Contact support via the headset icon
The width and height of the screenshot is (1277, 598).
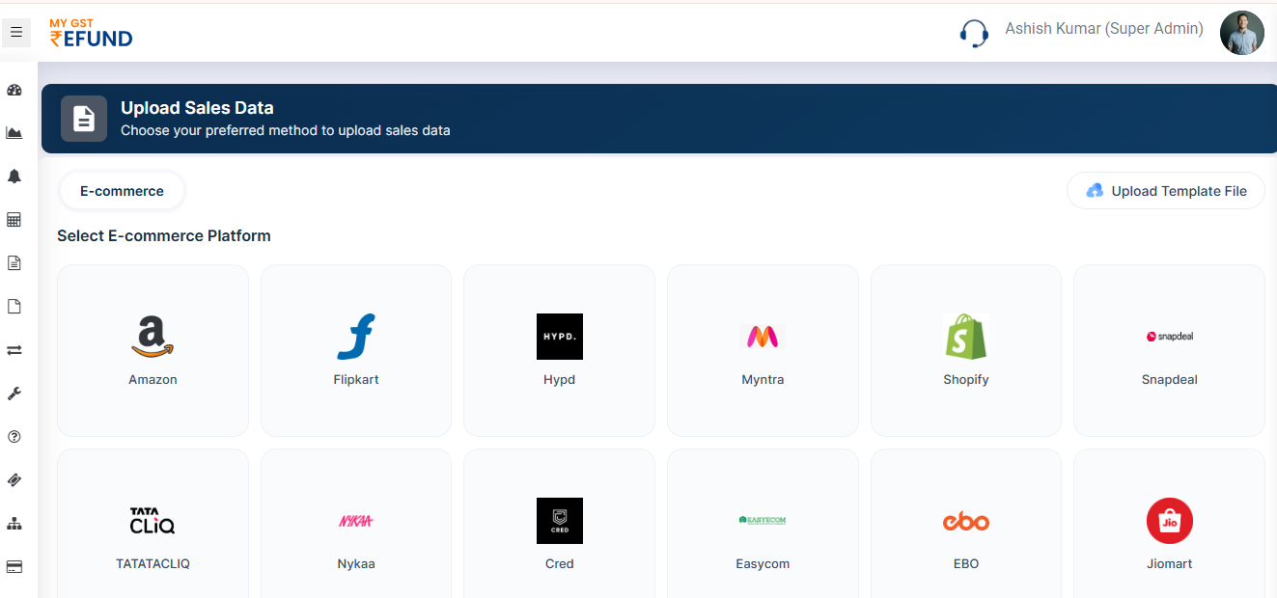(x=974, y=32)
